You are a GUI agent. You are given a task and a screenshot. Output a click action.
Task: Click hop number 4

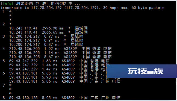pos(4,49)
